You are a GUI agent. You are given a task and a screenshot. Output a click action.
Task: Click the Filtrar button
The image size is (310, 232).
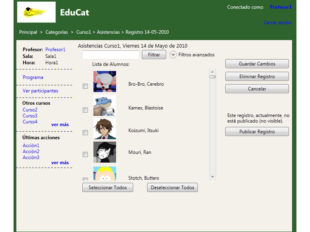154,55
